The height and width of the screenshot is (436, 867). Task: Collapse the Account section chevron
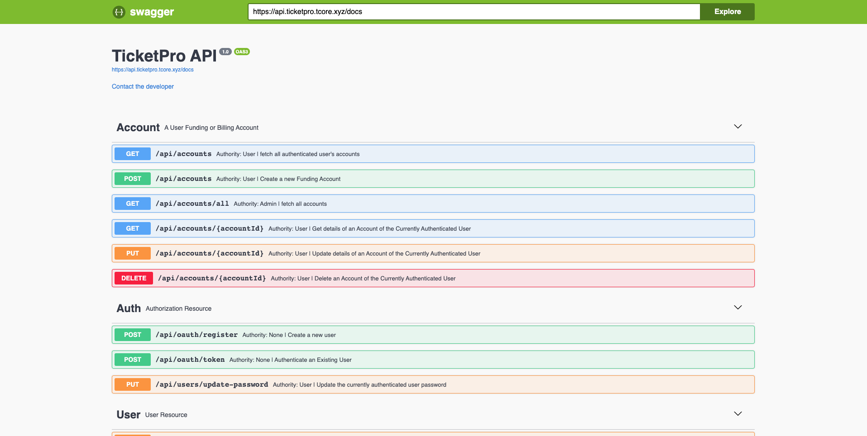[x=738, y=127]
